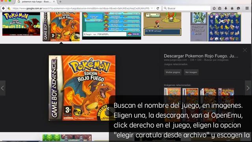The image size is (252, 142).
Task: Reload the page with the refresh icon
Action: (x=158, y=8)
